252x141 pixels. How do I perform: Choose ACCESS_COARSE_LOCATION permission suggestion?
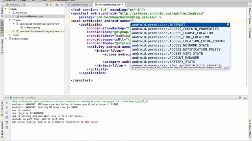180,33
